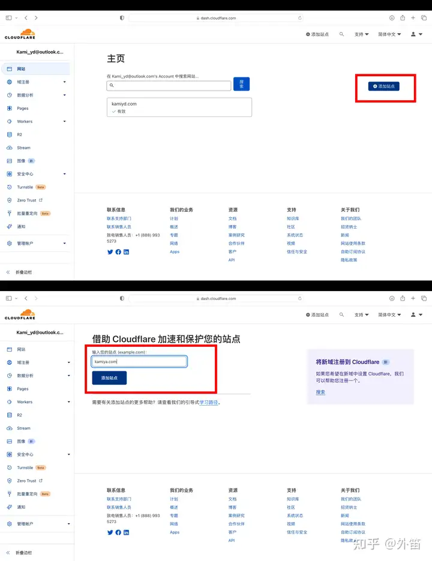Click API link in upper window footer
The height and width of the screenshot is (561, 432).
[x=232, y=260]
